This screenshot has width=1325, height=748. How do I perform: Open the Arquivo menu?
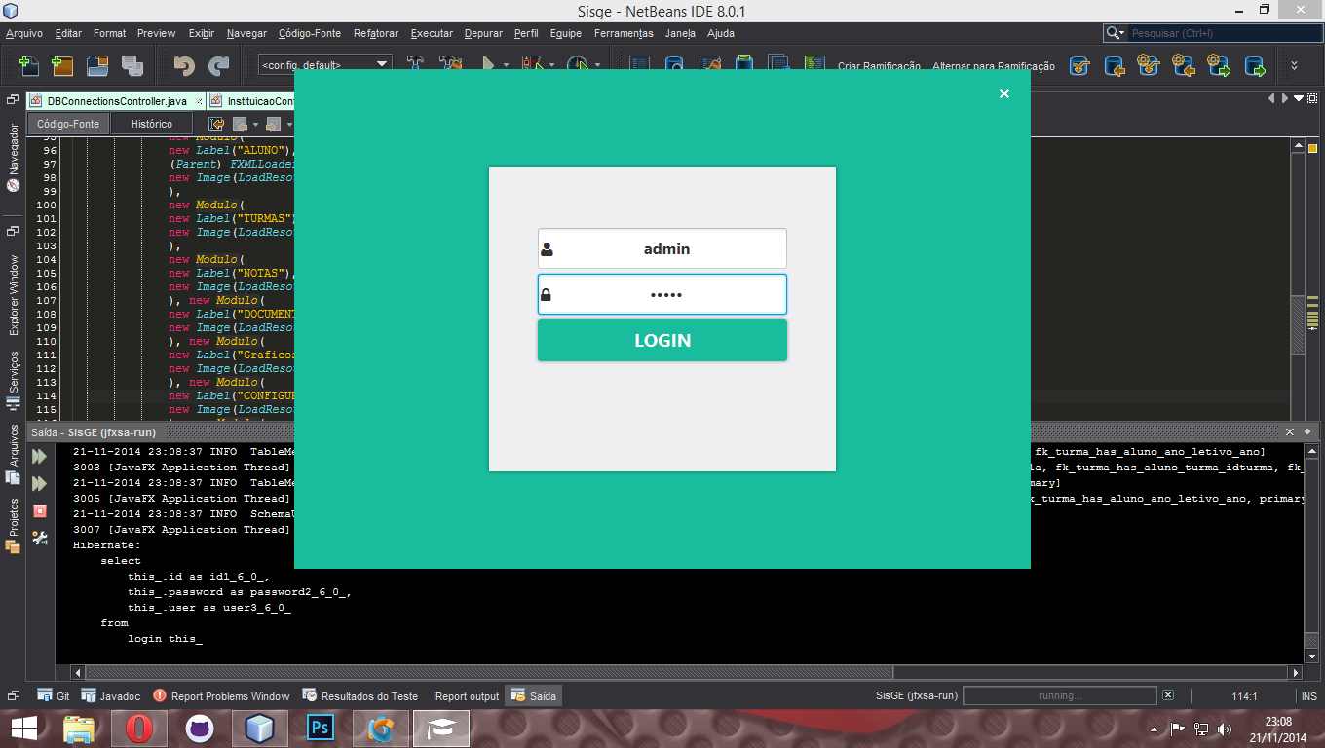point(24,33)
